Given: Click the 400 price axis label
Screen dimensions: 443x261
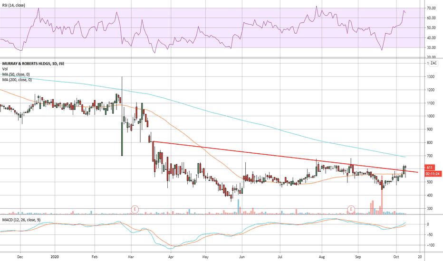Looking at the screenshot, I should (430, 195).
